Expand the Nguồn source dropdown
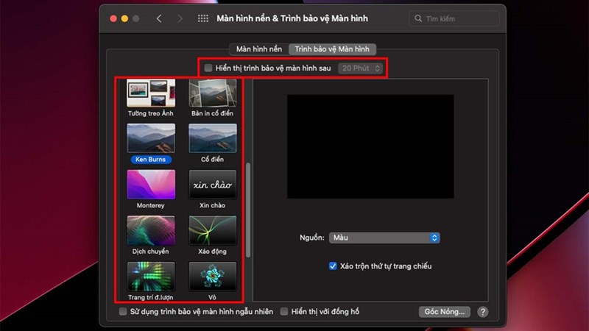Viewport: 589px width, 331px height. (384, 238)
